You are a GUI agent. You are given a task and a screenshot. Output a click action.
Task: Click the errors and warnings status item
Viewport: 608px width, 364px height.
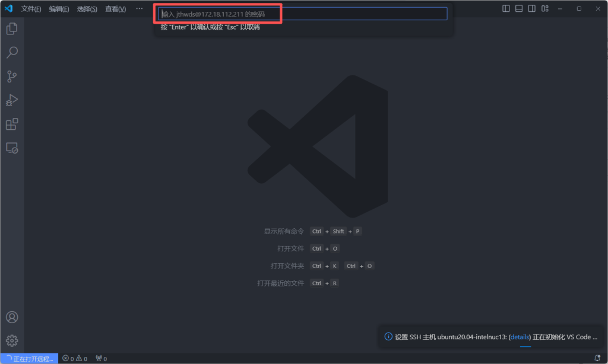75,358
